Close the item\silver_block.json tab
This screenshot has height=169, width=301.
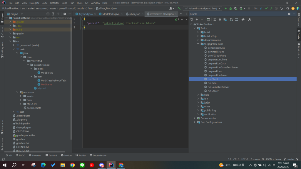click(176, 14)
